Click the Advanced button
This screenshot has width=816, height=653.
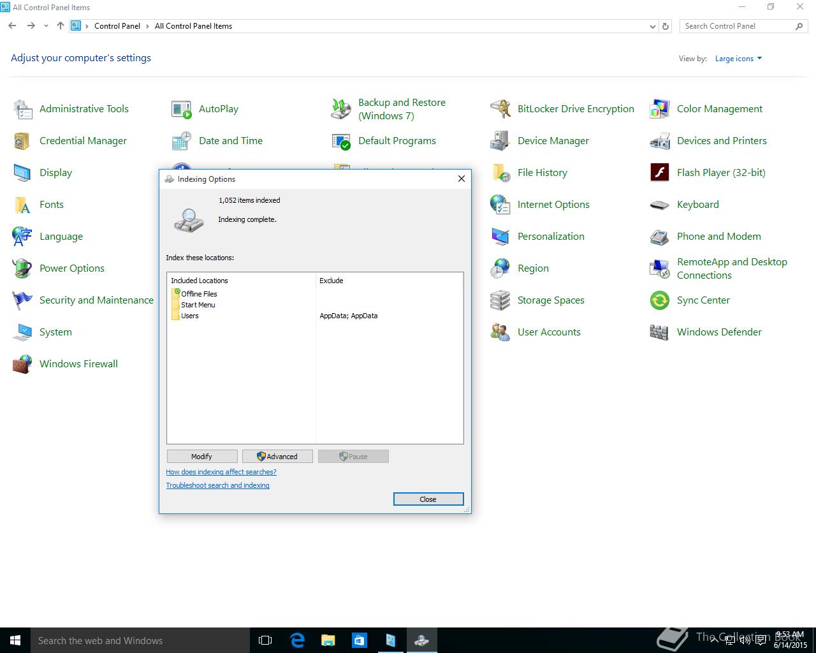click(277, 457)
